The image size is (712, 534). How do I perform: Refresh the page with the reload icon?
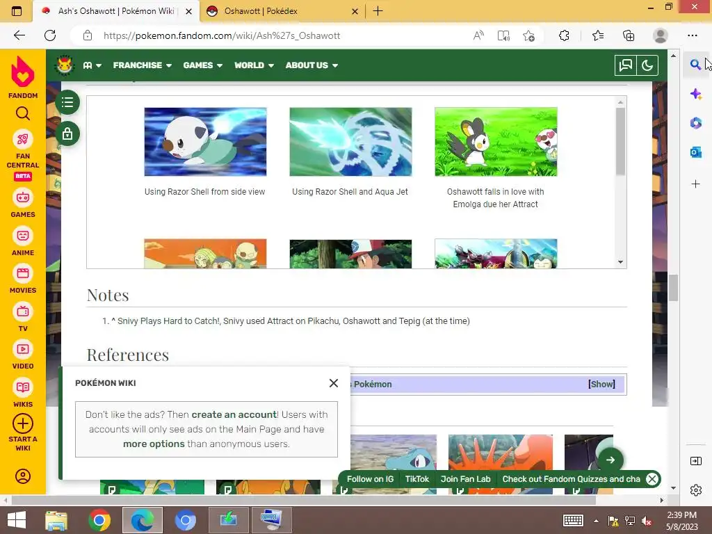click(x=50, y=35)
